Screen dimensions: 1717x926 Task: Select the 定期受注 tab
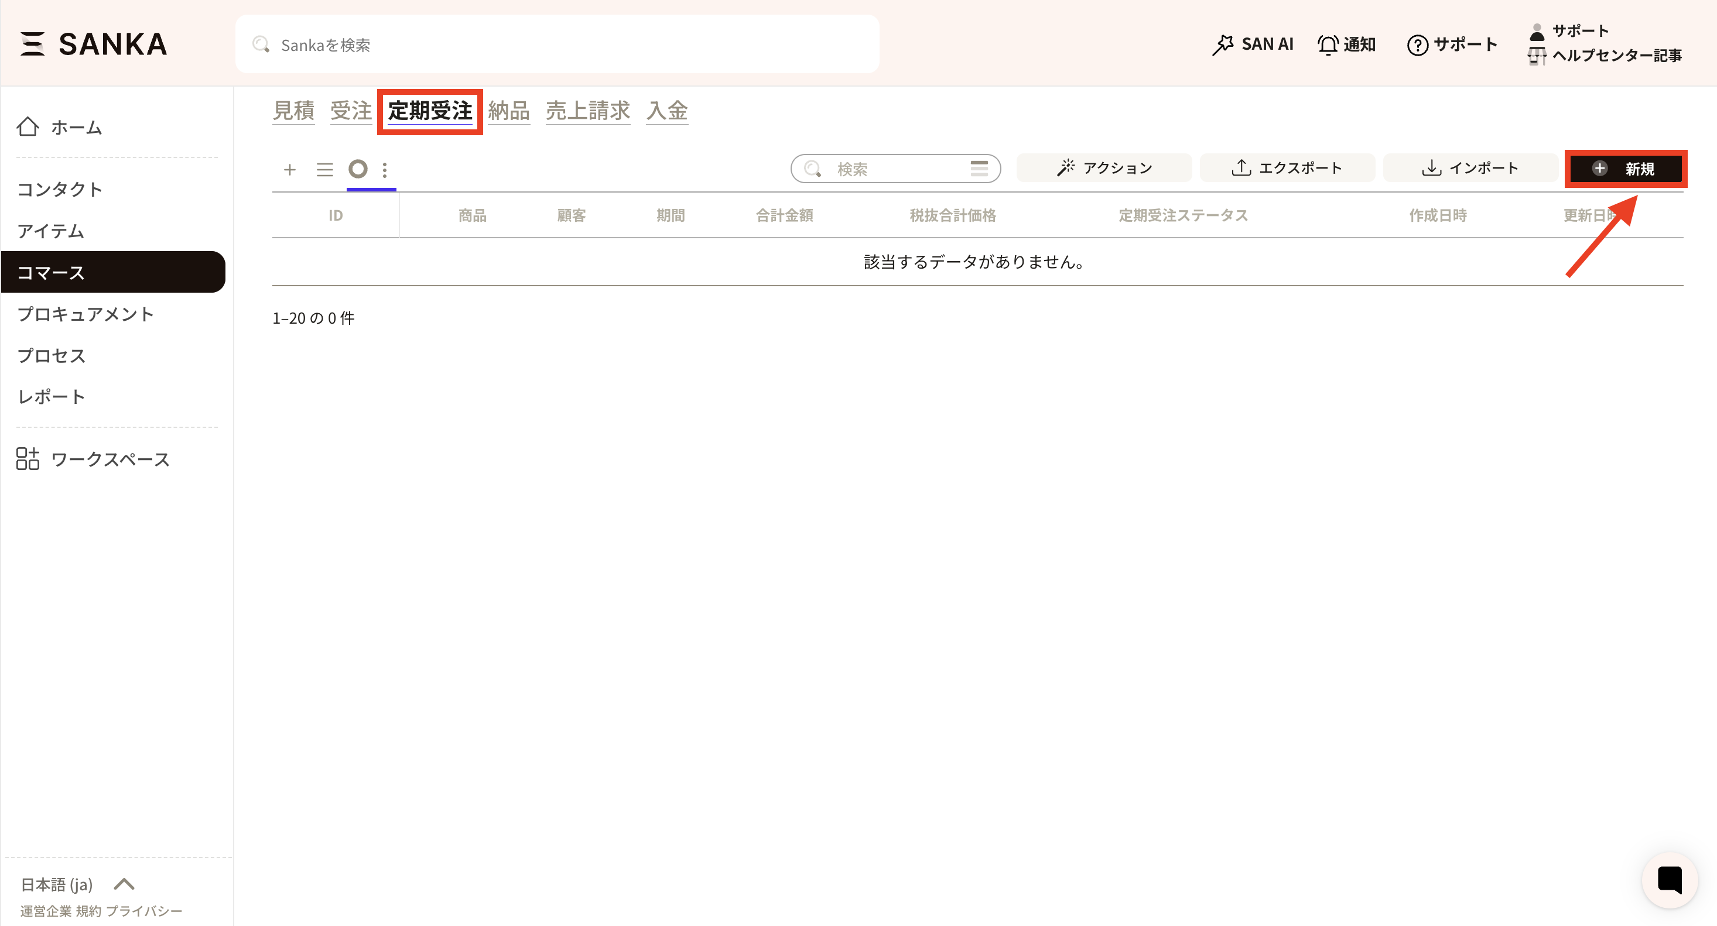pos(430,111)
